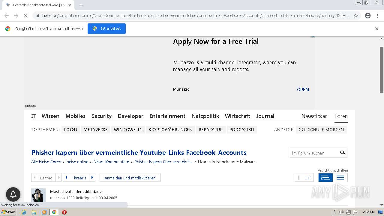
Task: Open the WINDOWS 11 top theme
Action: click(128, 130)
